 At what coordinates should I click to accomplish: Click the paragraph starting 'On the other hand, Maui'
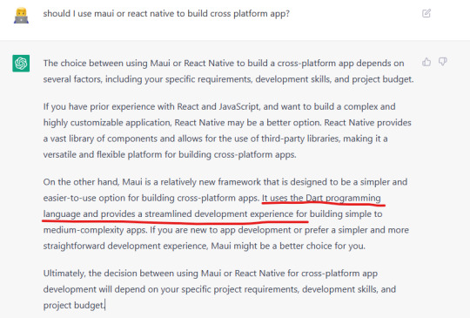(x=226, y=214)
